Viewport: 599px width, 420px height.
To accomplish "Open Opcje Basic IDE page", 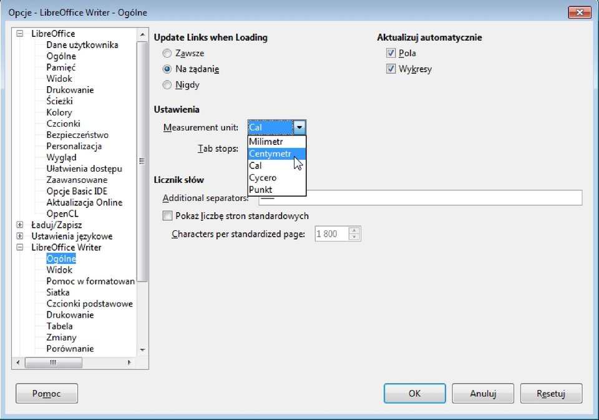I will tap(77, 191).
